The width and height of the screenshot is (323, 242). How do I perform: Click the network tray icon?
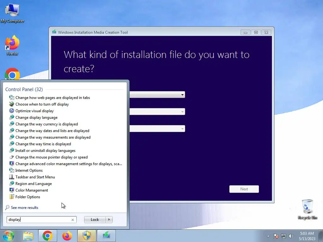[x=284, y=236]
